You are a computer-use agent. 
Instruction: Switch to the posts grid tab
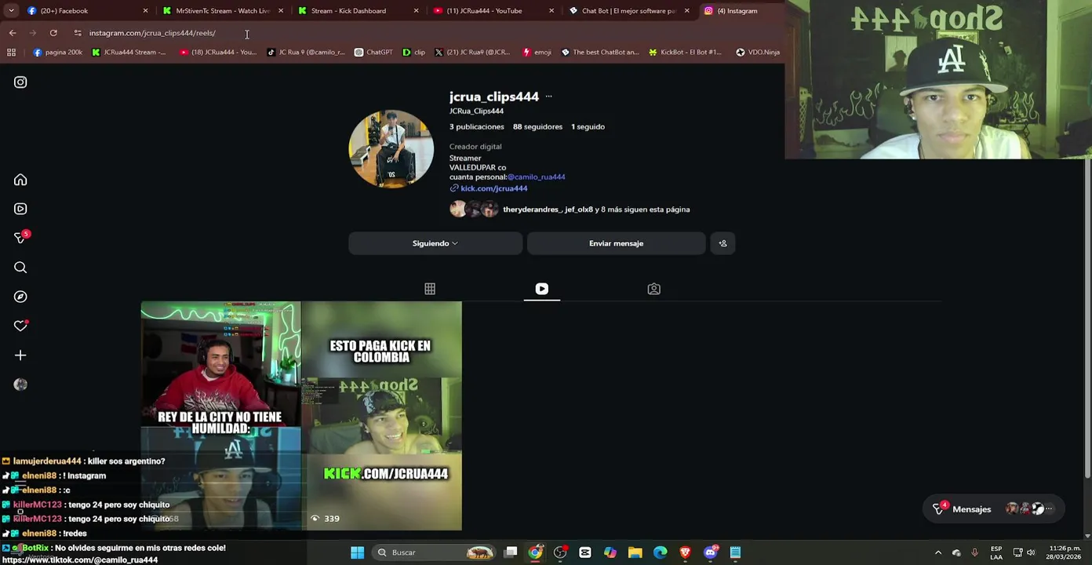click(x=430, y=289)
